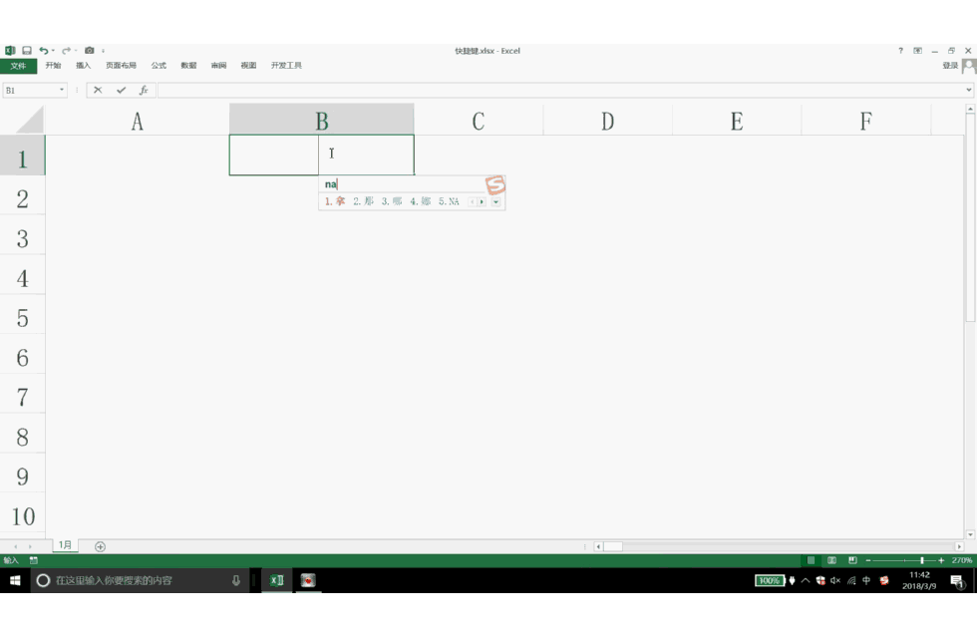Click the Save icon in quick access toolbar
This screenshot has width=977, height=638.
point(27,51)
